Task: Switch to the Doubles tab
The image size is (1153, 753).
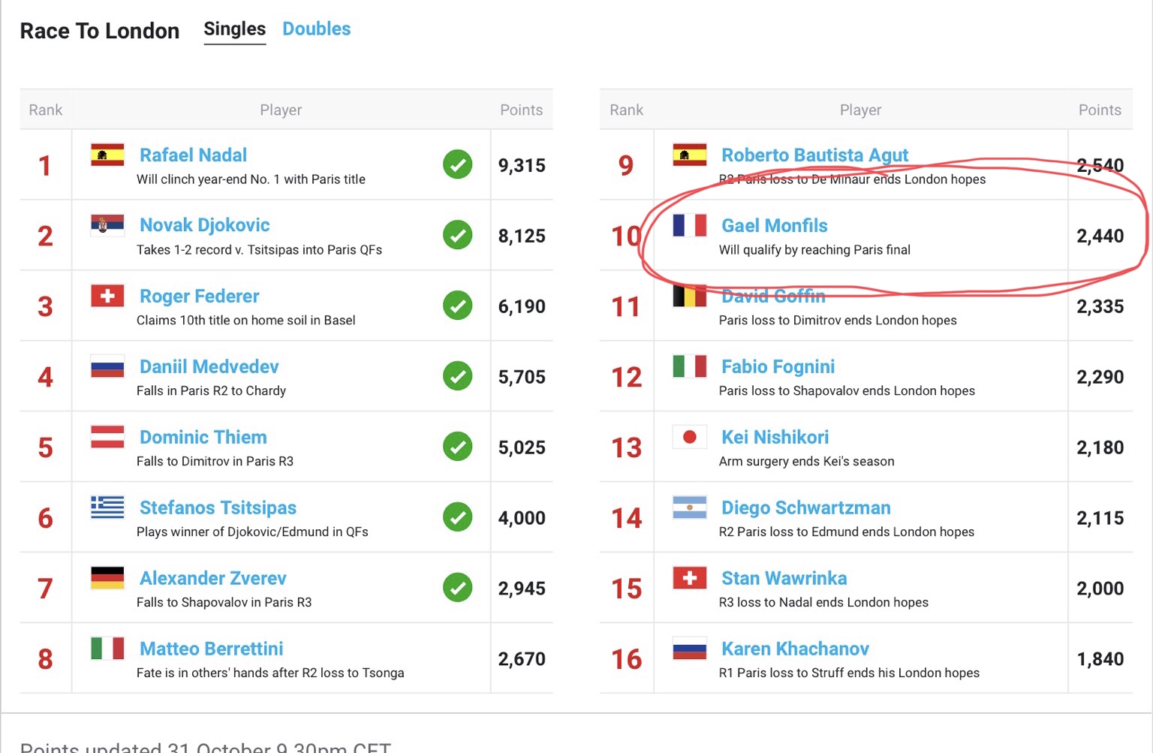Action: (316, 29)
